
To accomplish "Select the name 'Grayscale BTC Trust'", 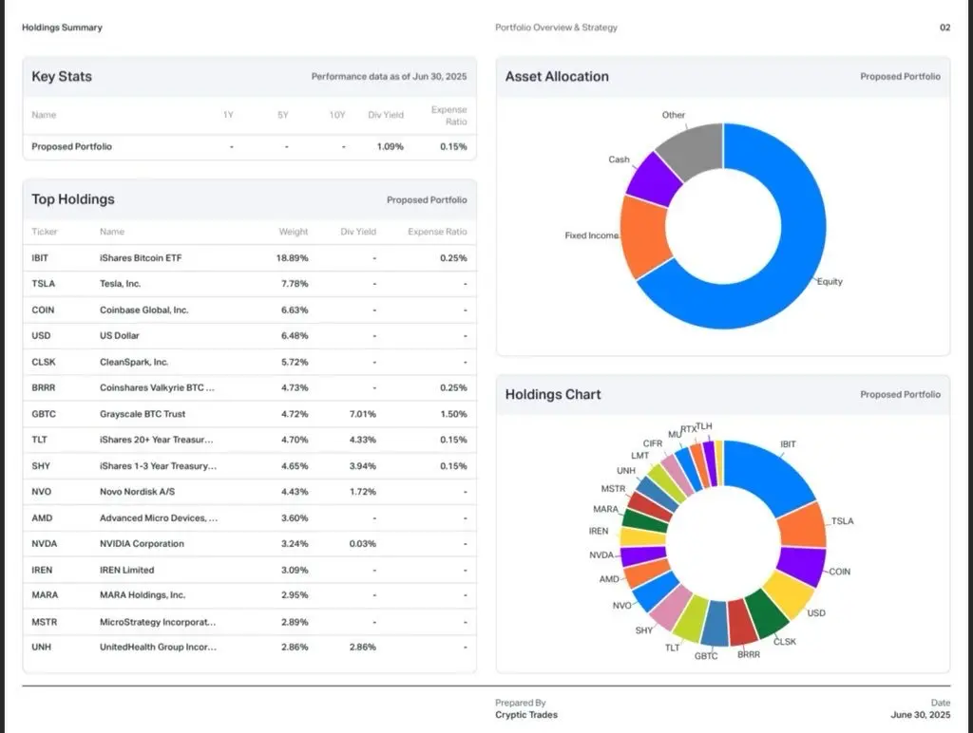I will point(143,414).
